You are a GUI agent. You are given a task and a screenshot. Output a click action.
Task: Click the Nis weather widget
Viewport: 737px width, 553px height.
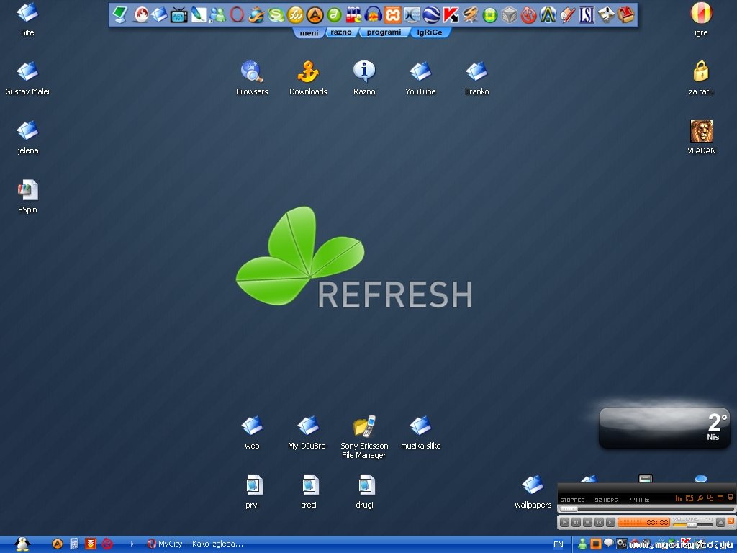[x=664, y=428]
